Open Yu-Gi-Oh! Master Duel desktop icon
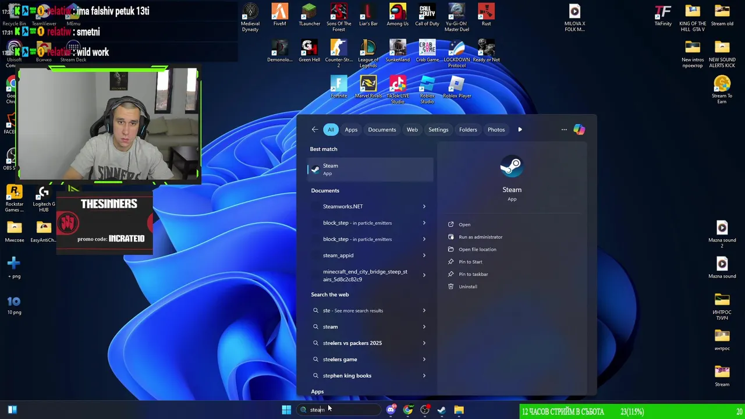Screen dimensions: 745x419 (x=457, y=17)
